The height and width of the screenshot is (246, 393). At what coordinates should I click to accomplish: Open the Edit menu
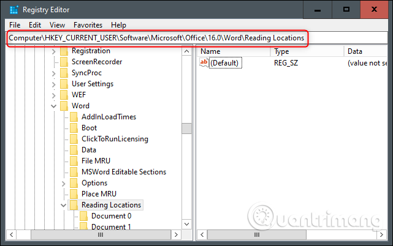(35, 25)
